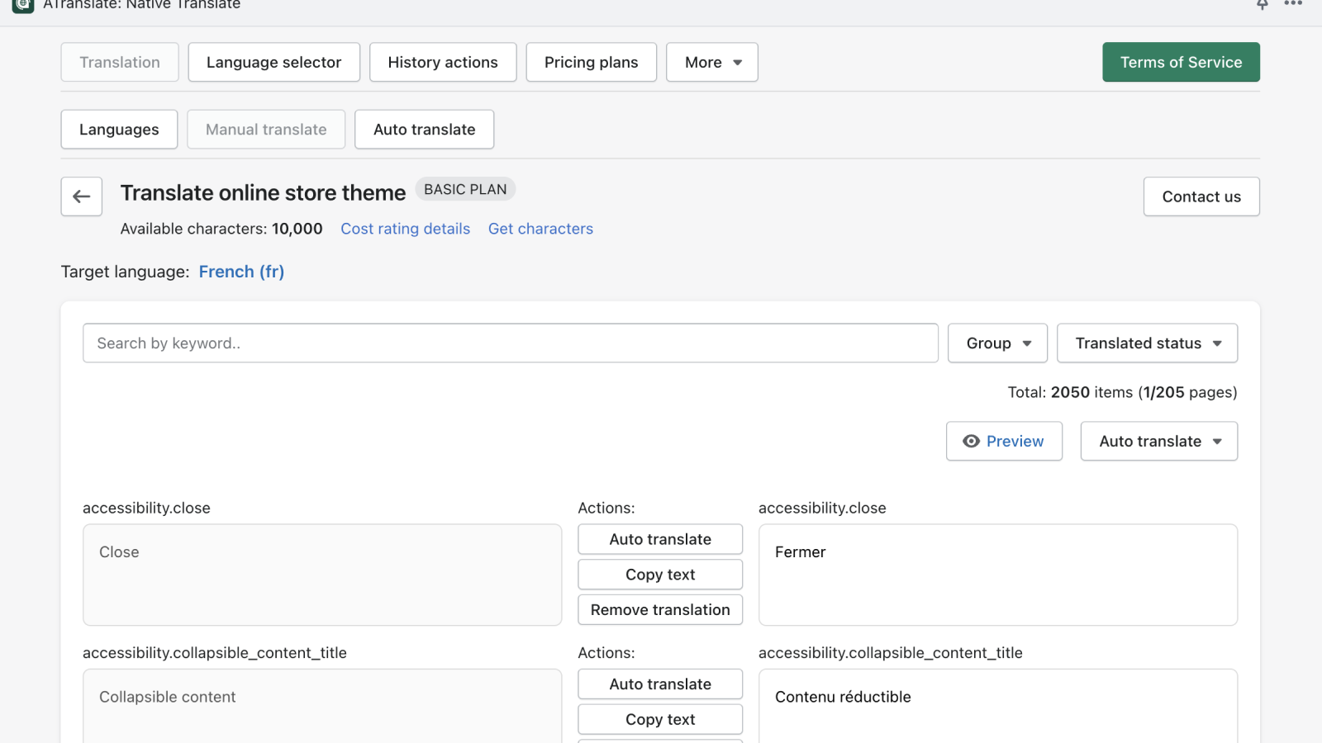Open Translated status filter dropdown

1147,343
